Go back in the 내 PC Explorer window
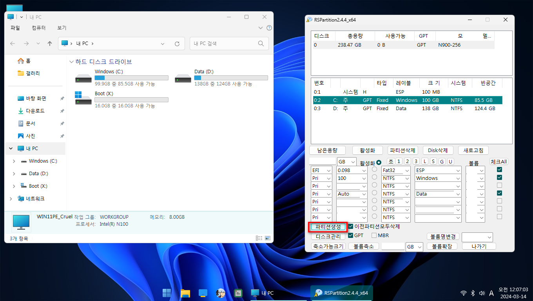Viewport: 533px width, 301px height. pyautogui.click(x=13, y=44)
